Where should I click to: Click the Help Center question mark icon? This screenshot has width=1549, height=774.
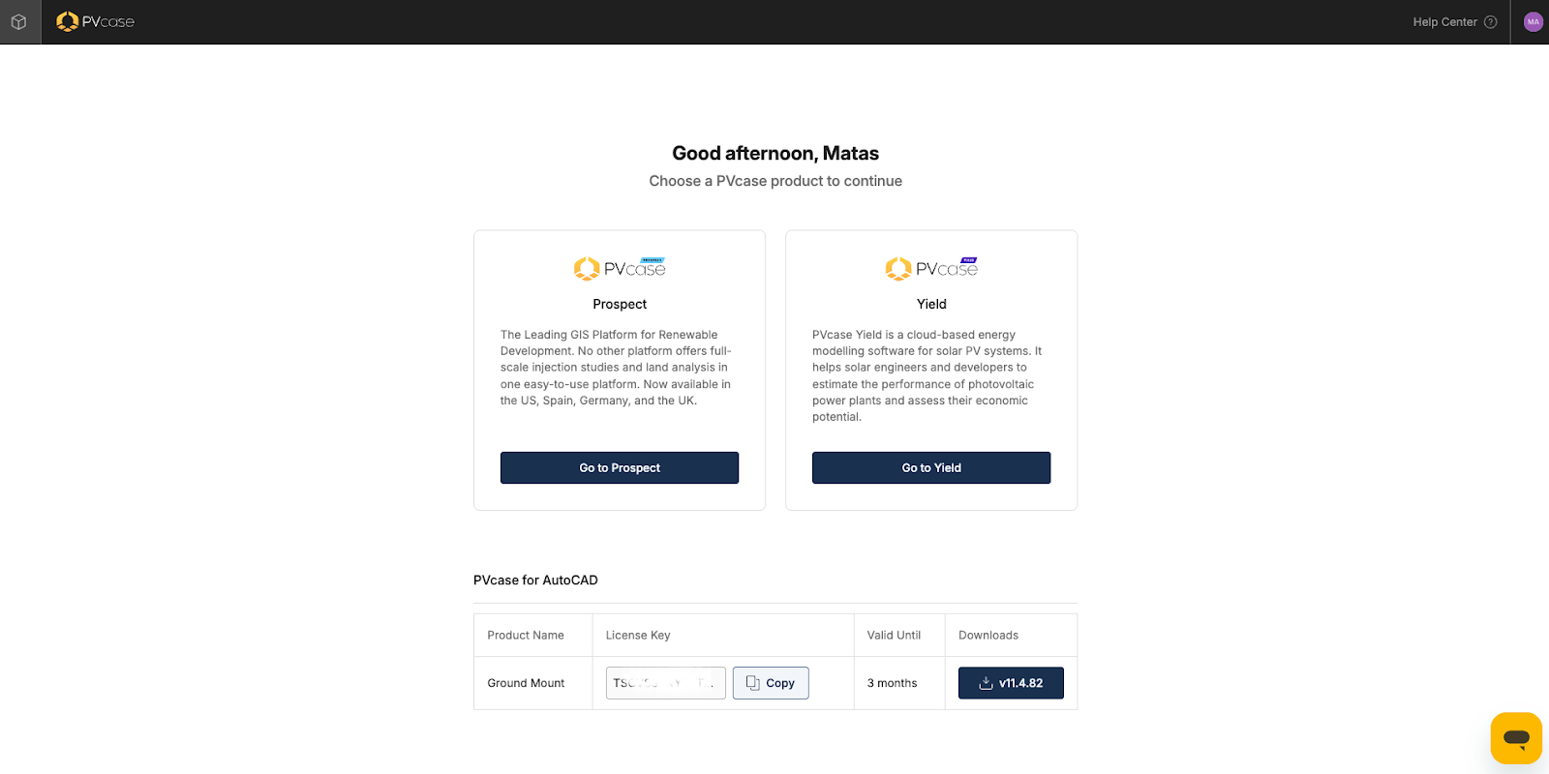coord(1490,22)
